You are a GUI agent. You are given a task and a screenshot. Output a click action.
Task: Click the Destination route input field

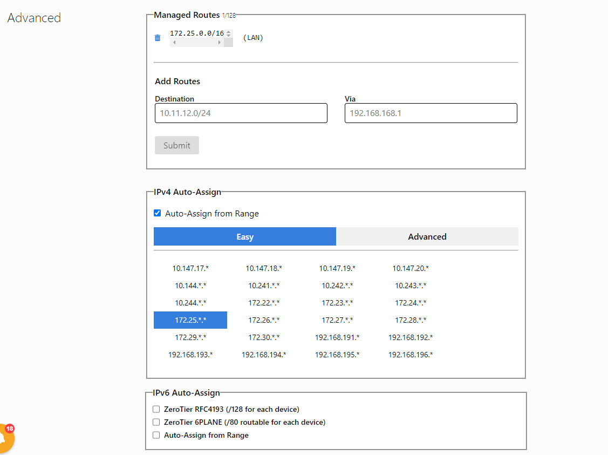point(241,113)
